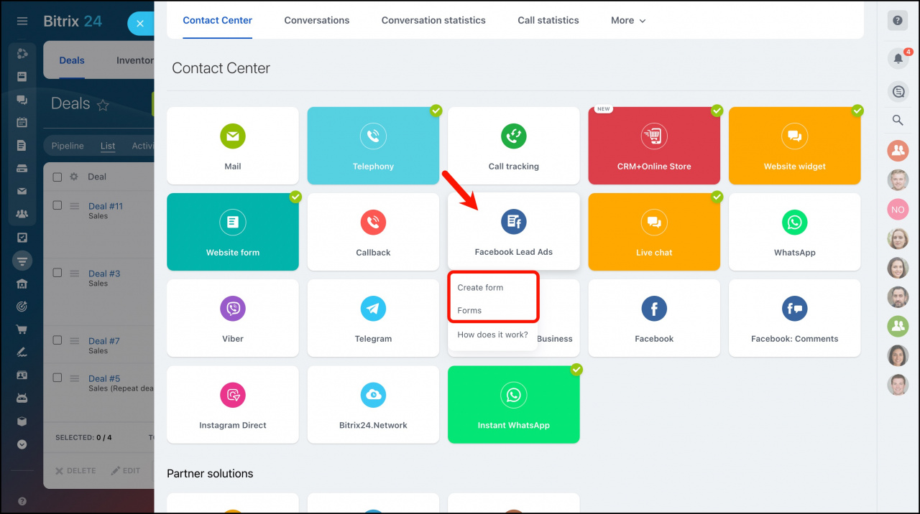Click the Bitrix 24 logo
Screen dimensions: 920x514
tap(73, 21)
